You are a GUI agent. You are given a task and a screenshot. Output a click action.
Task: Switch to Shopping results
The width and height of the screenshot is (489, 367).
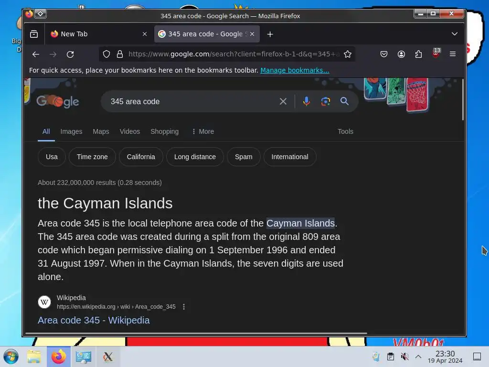(165, 132)
